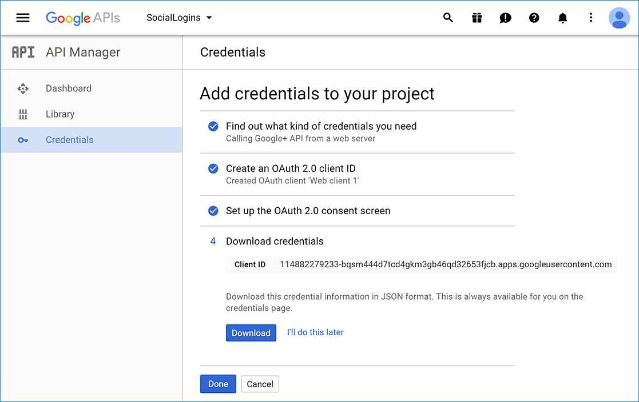
Task: Expand the SocialLogins project dropdown
Action: pyautogui.click(x=179, y=18)
